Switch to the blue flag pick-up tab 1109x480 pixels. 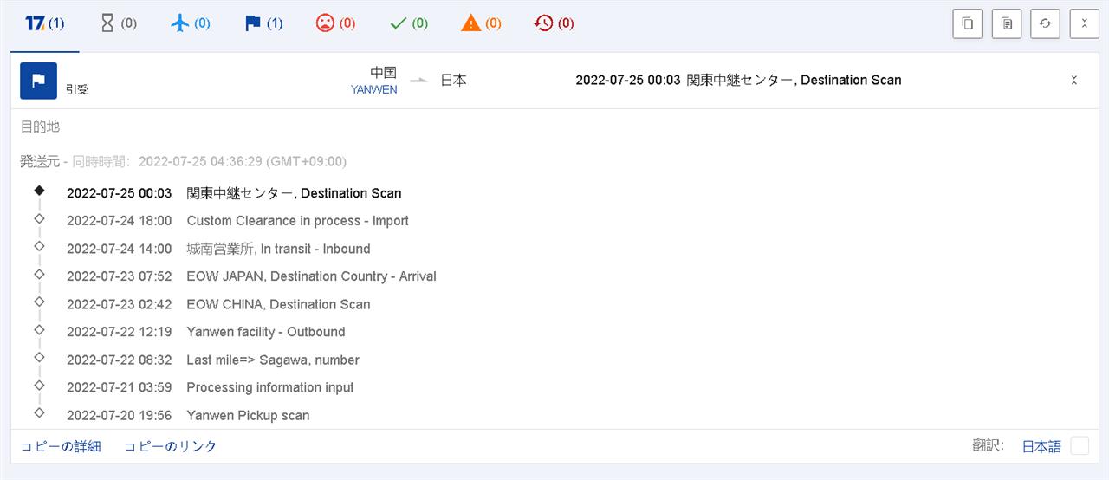tap(263, 24)
